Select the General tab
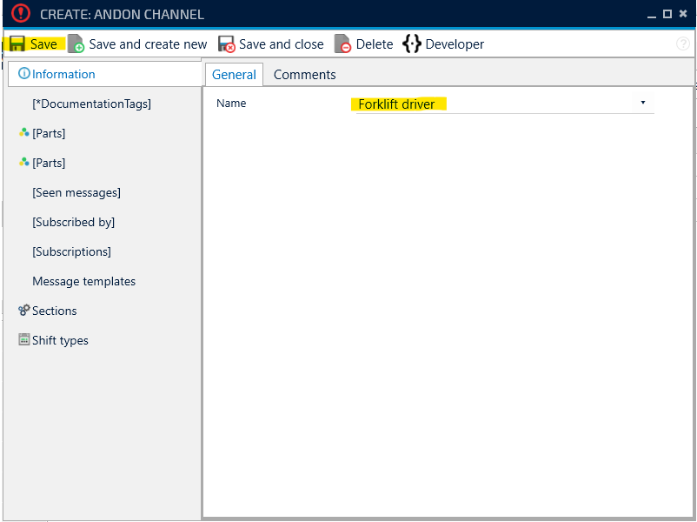The image size is (697, 522). click(235, 75)
